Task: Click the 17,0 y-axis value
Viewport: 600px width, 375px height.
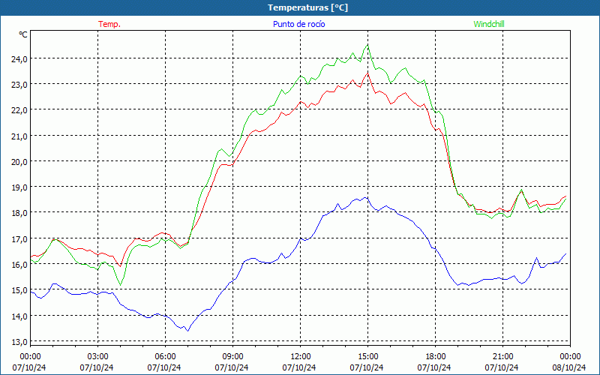Action: click(x=19, y=239)
